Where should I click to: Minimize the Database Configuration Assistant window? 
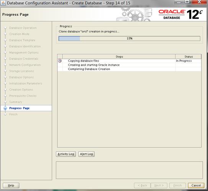coord(179,2)
